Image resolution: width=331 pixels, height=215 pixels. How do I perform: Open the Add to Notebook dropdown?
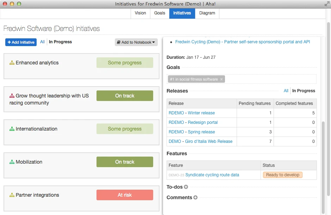pyautogui.click(x=136, y=42)
